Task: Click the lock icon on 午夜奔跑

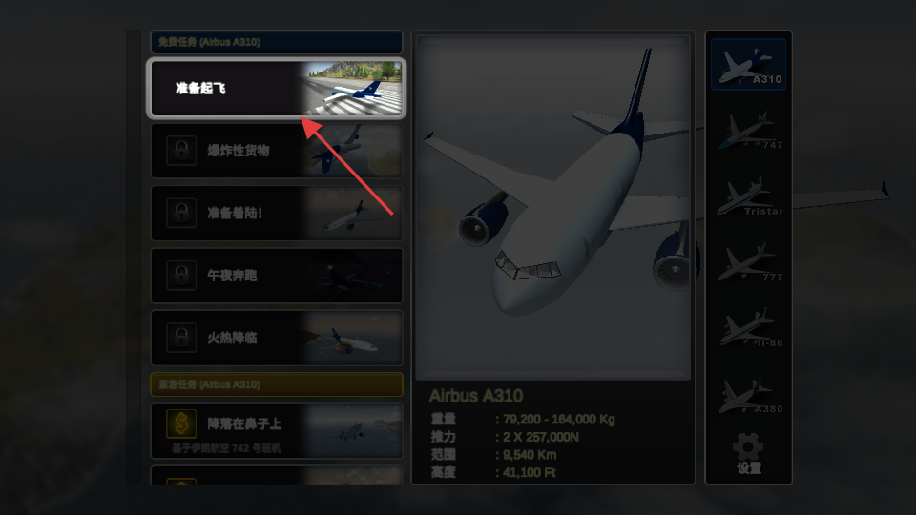Action: pos(181,276)
